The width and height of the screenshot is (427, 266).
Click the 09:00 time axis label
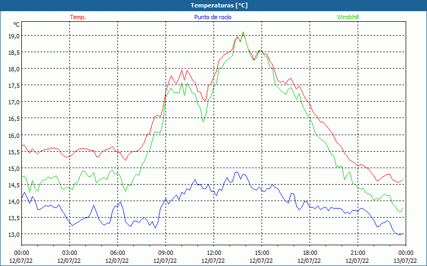click(165, 253)
